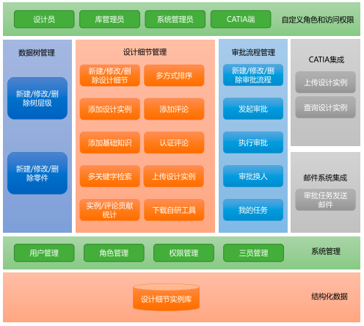Click the 系统管理员 role box

175,19
